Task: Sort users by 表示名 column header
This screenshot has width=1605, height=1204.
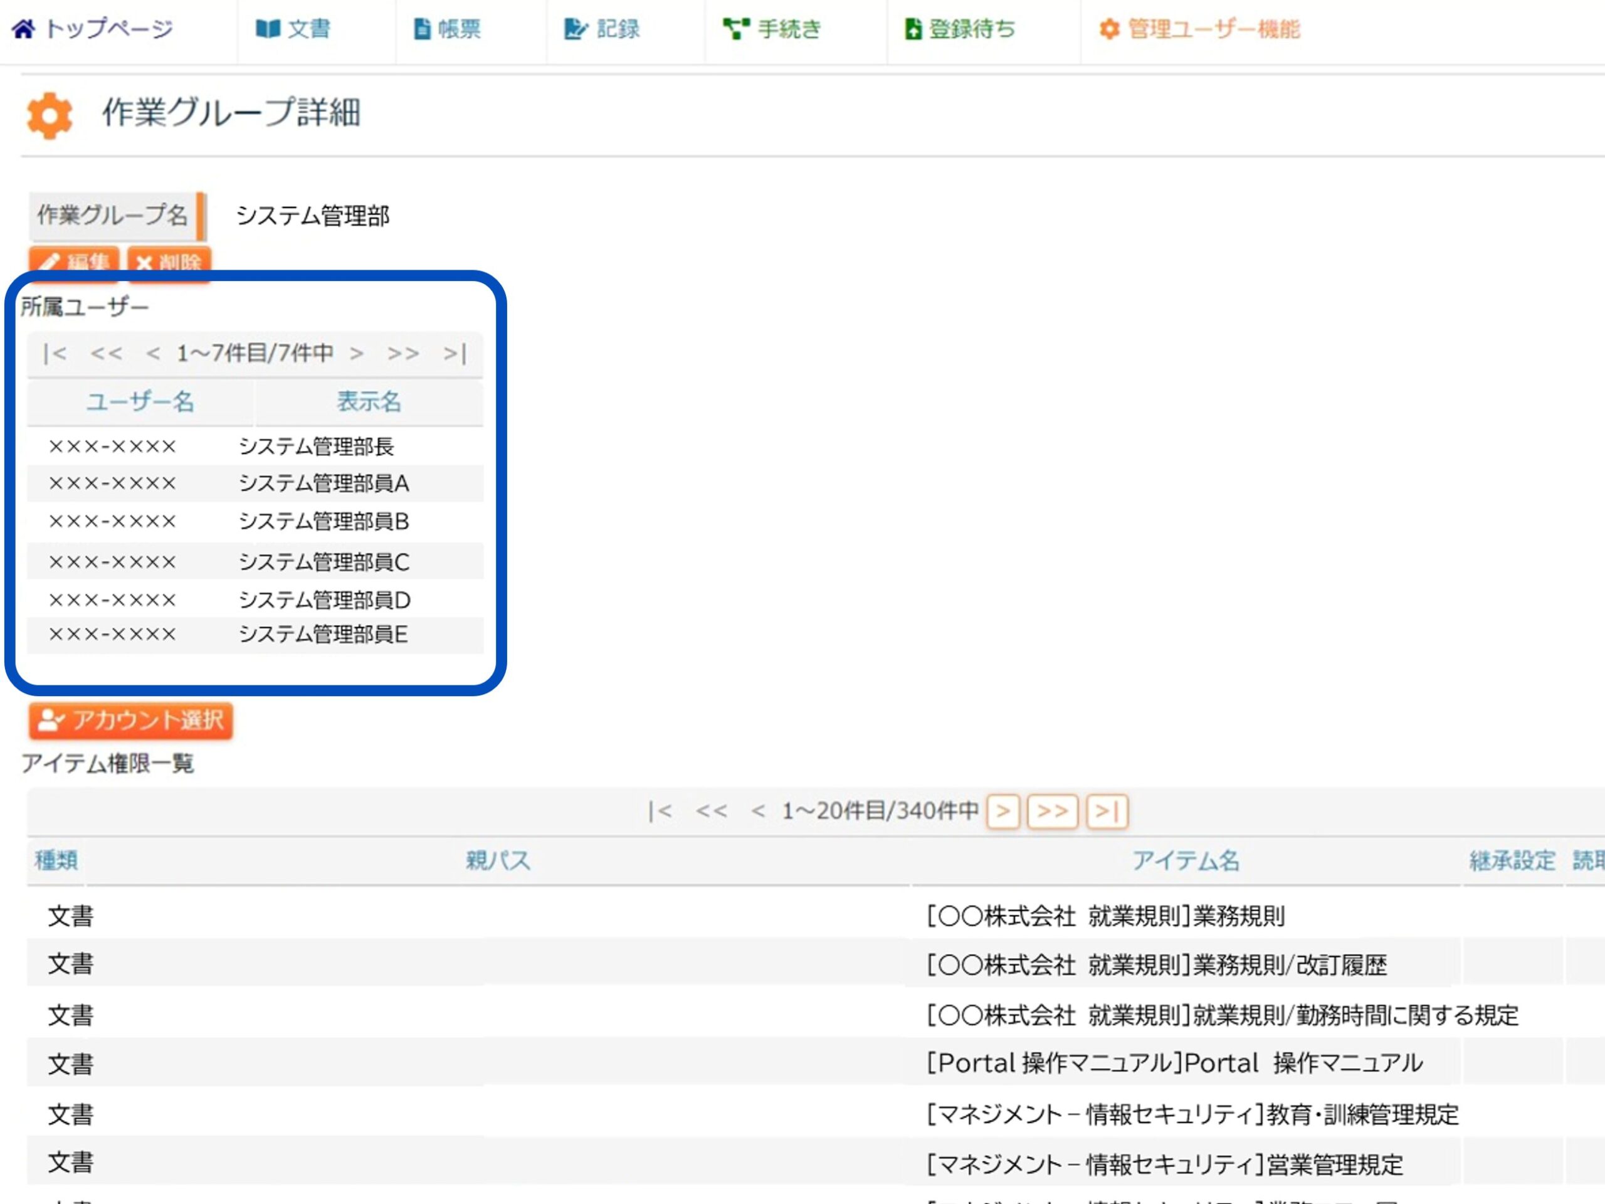Action: pyautogui.click(x=369, y=401)
